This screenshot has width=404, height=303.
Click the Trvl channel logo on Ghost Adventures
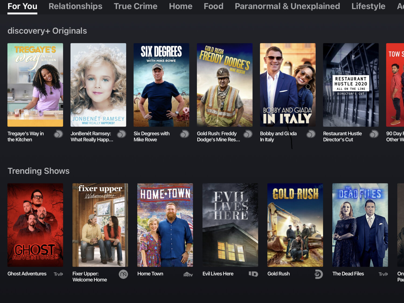[58, 274]
